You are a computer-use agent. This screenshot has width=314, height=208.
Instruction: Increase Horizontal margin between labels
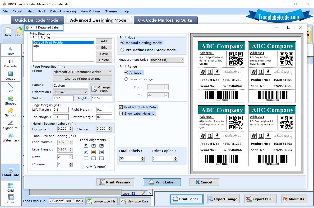(x=71, y=127)
